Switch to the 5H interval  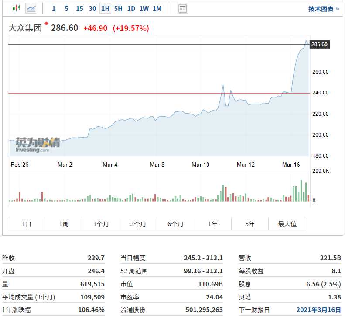coord(118,8)
